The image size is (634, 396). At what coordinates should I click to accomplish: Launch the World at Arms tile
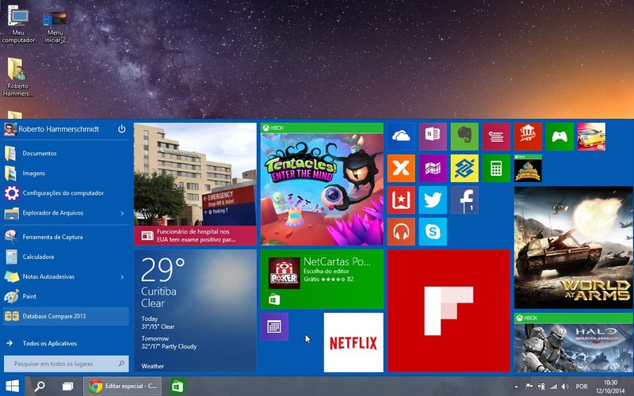tap(573, 247)
